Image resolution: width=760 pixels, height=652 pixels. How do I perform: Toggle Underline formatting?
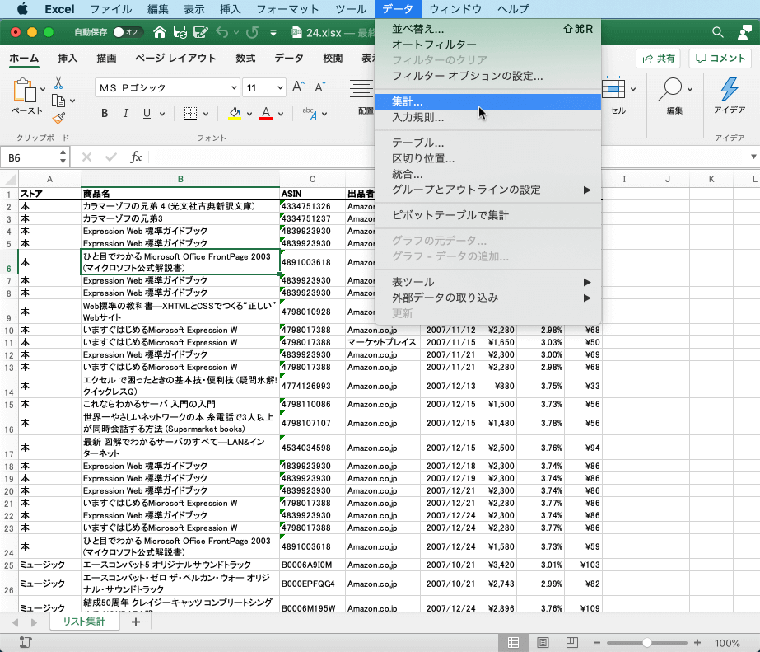click(x=147, y=114)
